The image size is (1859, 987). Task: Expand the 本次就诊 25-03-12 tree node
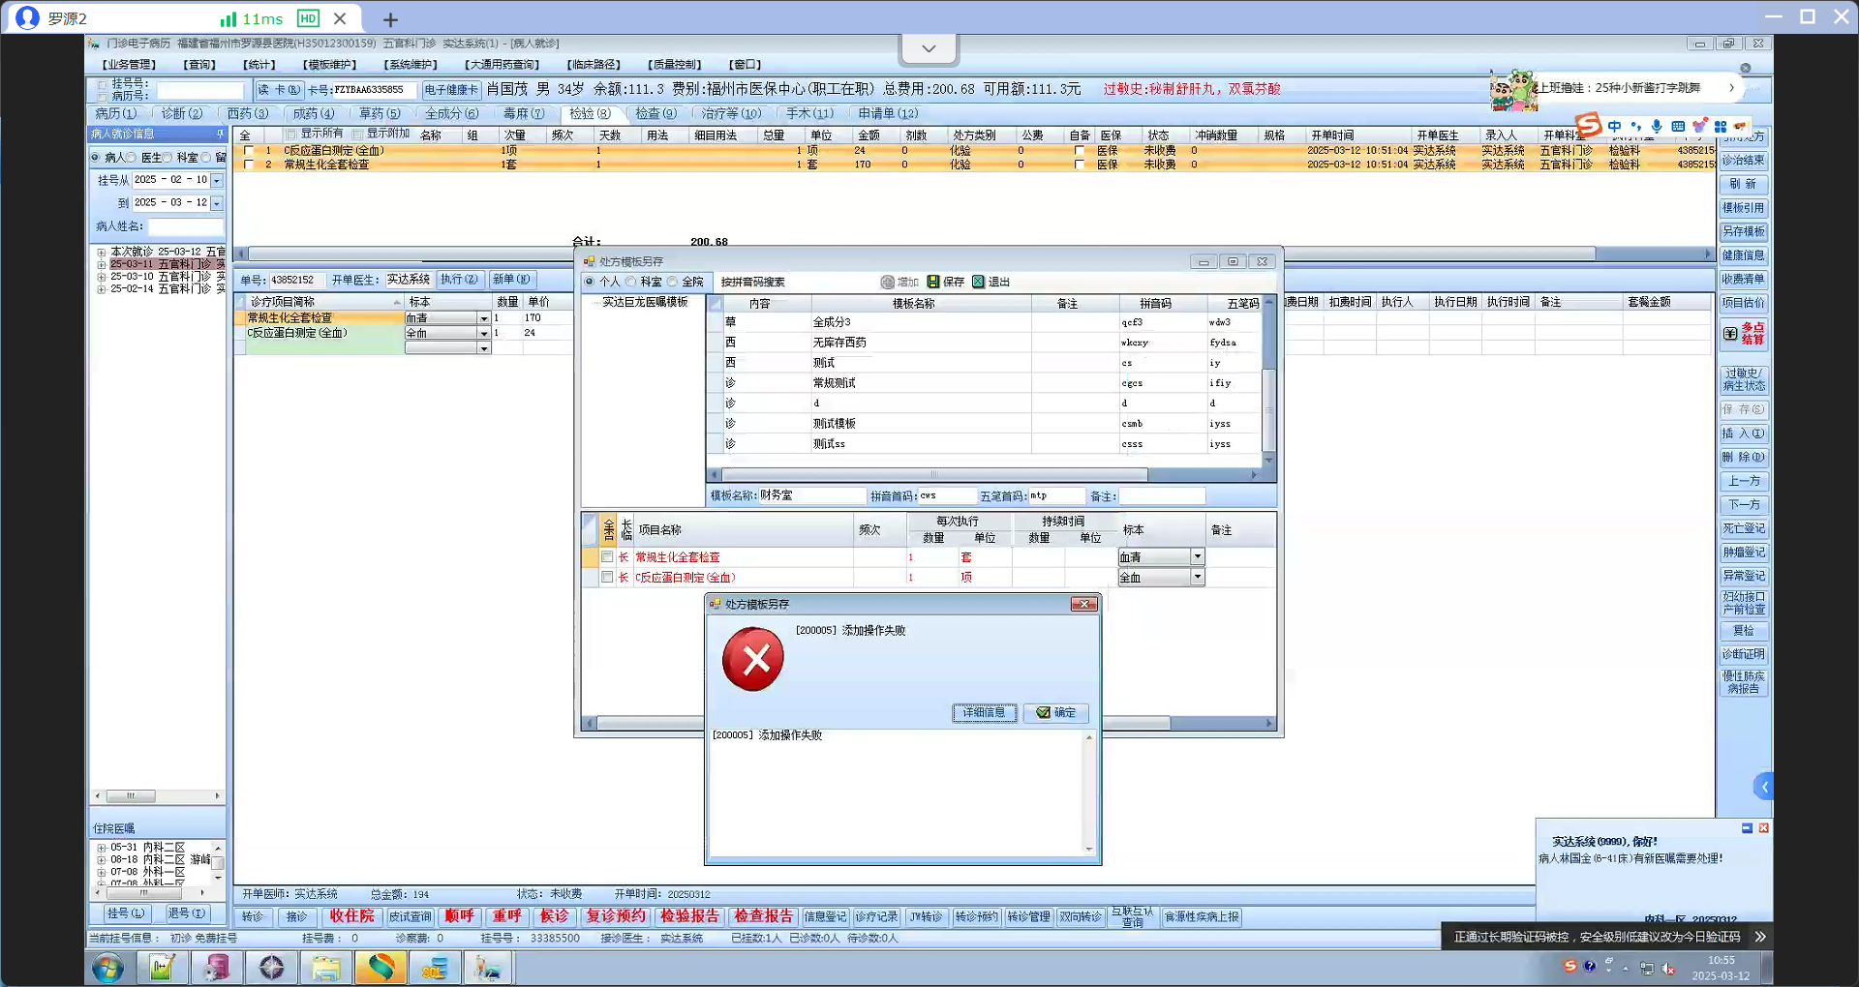tap(101, 252)
